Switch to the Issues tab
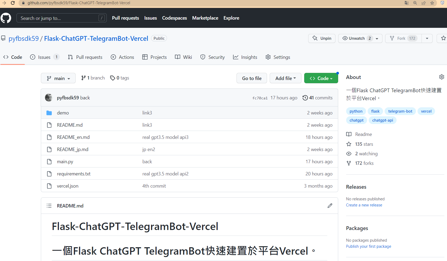 point(44,57)
